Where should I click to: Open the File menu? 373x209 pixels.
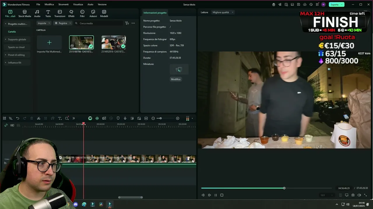pyautogui.click(x=38, y=4)
